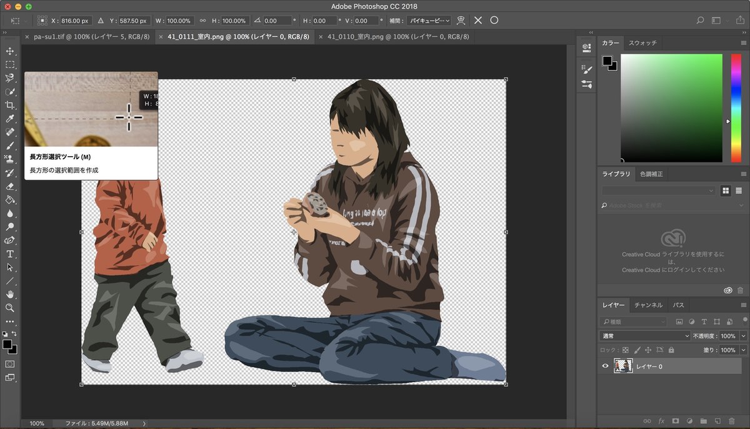Screen dimensions: 750x429
Task: Click the color picker gradient field
Action: (x=671, y=108)
